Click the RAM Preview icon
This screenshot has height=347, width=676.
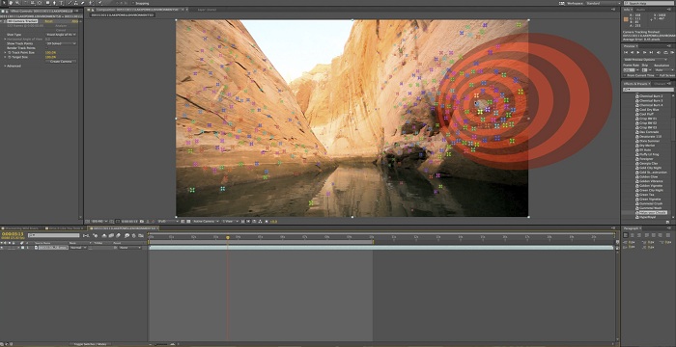(x=672, y=52)
